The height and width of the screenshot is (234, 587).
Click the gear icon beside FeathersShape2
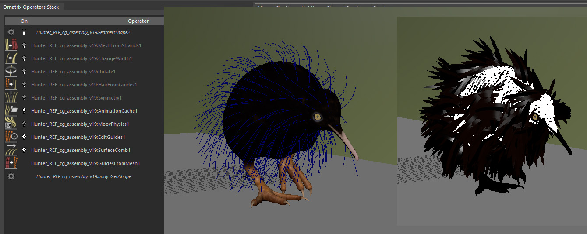[11, 32]
